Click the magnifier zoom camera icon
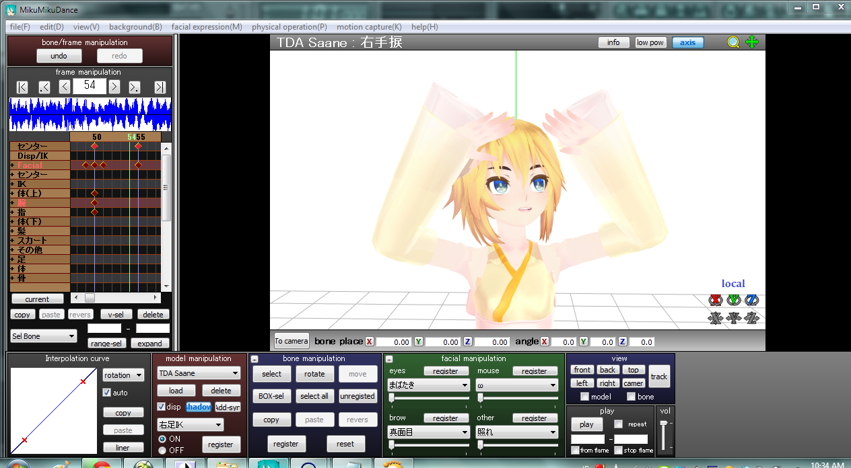The image size is (851, 468). coord(733,42)
